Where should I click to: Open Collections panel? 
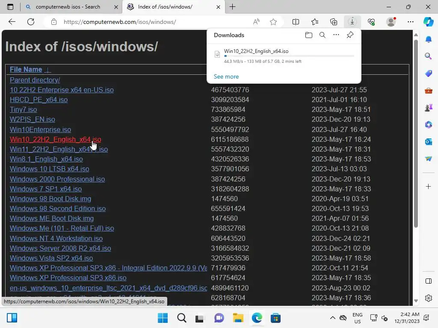click(334, 22)
